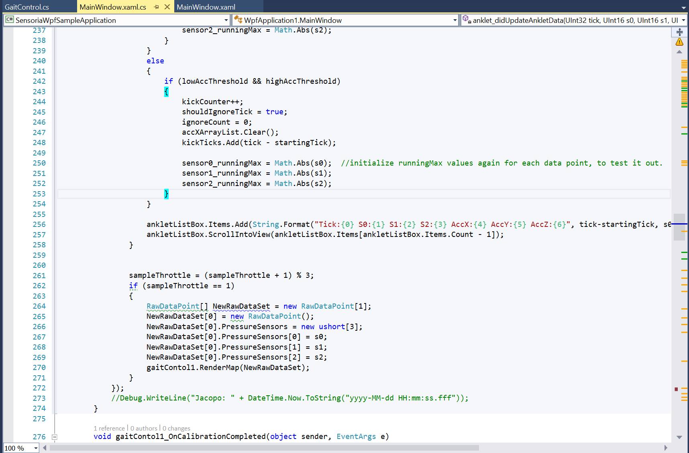
Task: Click 'ankletListBox.ScrollIntoView' on line 257
Action: [208, 235]
